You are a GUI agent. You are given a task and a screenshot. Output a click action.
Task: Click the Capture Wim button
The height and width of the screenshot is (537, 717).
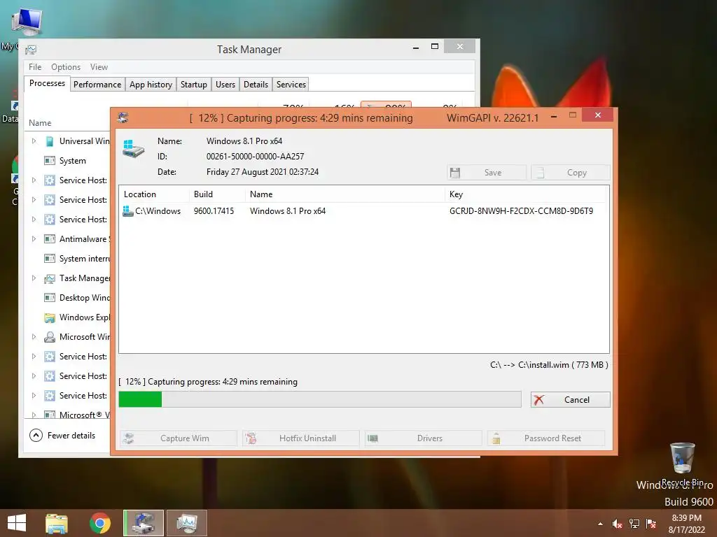coord(179,438)
